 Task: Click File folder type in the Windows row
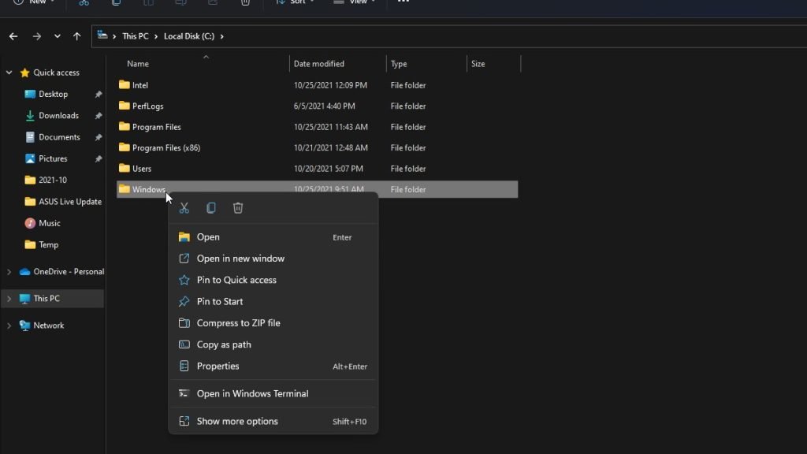(x=408, y=189)
